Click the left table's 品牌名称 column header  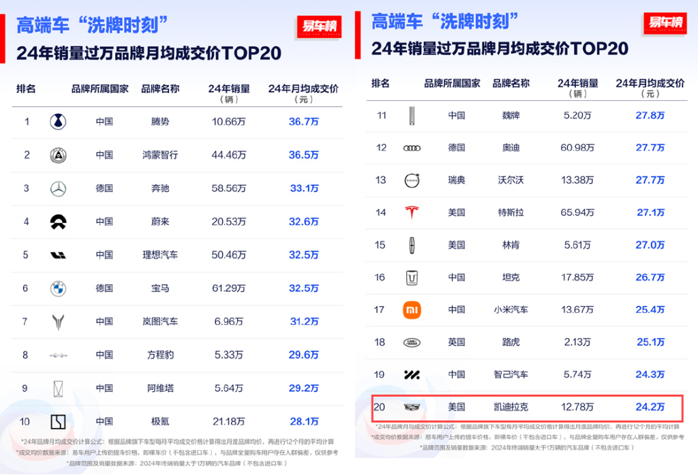pos(160,89)
